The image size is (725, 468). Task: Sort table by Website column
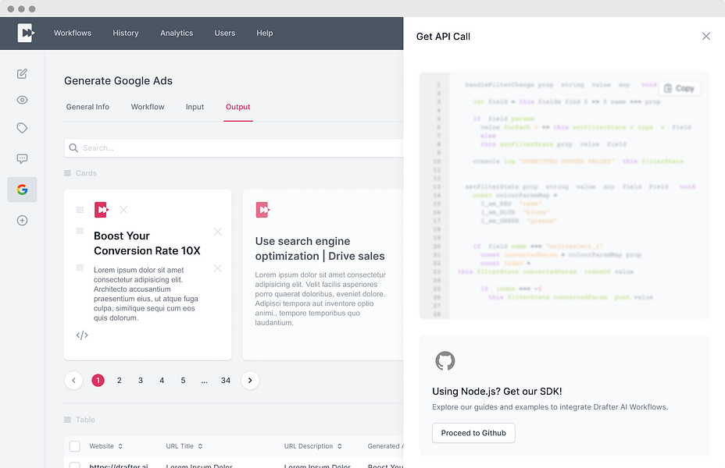[106, 446]
